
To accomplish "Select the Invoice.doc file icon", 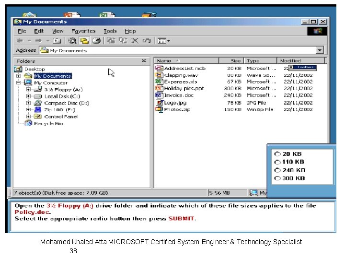I will [159, 95].
